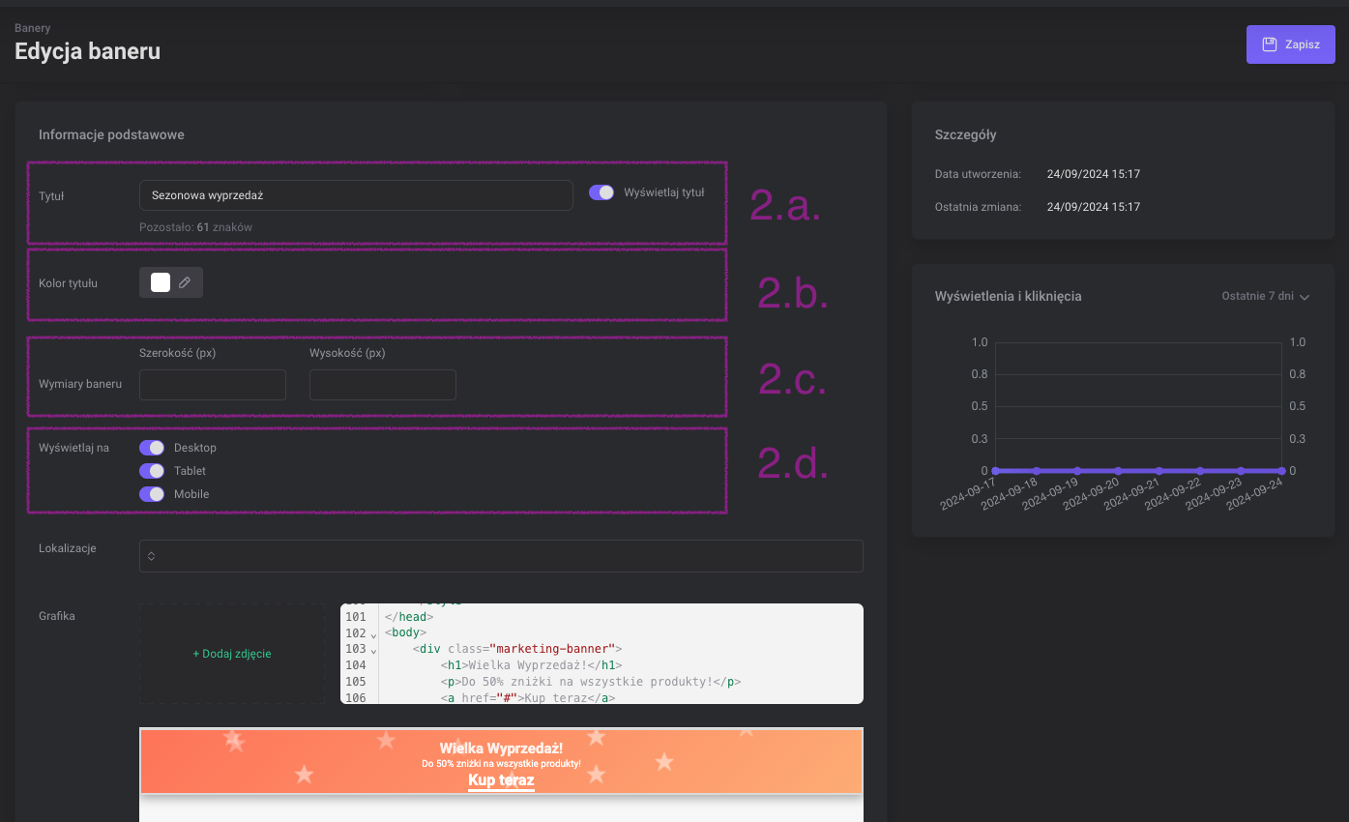Screen dimensions: 1349x822
Task: Click the Zapisz save button
Action: [1290, 44]
